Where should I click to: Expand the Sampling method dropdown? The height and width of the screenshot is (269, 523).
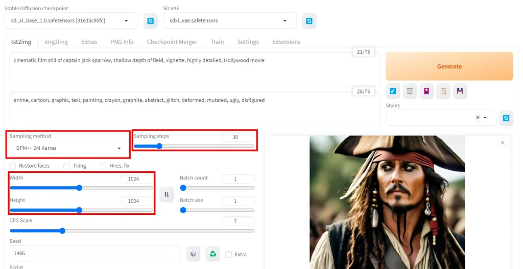click(68, 148)
